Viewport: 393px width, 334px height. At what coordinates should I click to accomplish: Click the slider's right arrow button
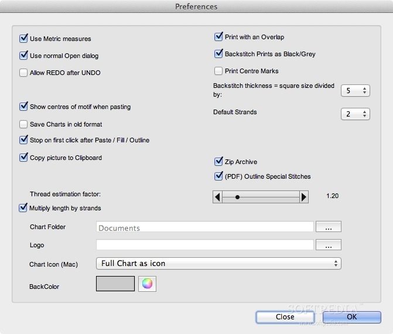304,197
